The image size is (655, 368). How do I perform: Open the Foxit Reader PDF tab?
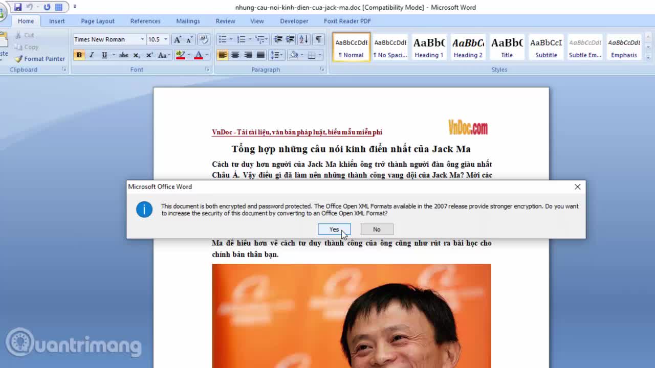point(347,21)
